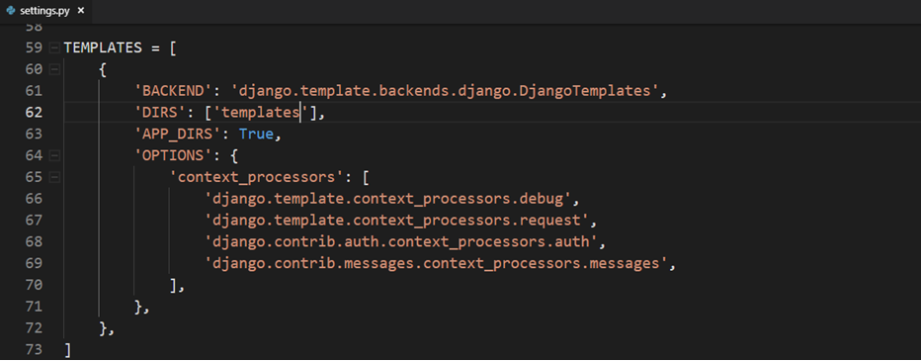Click line number 69 in the gutter
The width and height of the screenshot is (921, 362).
(34, 263)
